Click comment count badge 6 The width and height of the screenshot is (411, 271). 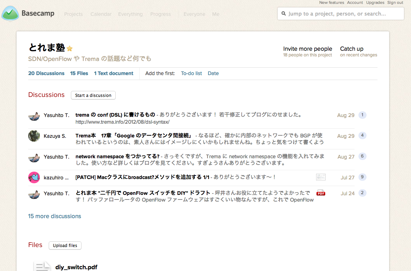tap(362, 156)
